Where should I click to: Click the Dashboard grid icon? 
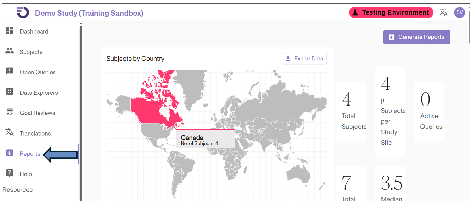[x=9, y=31]
